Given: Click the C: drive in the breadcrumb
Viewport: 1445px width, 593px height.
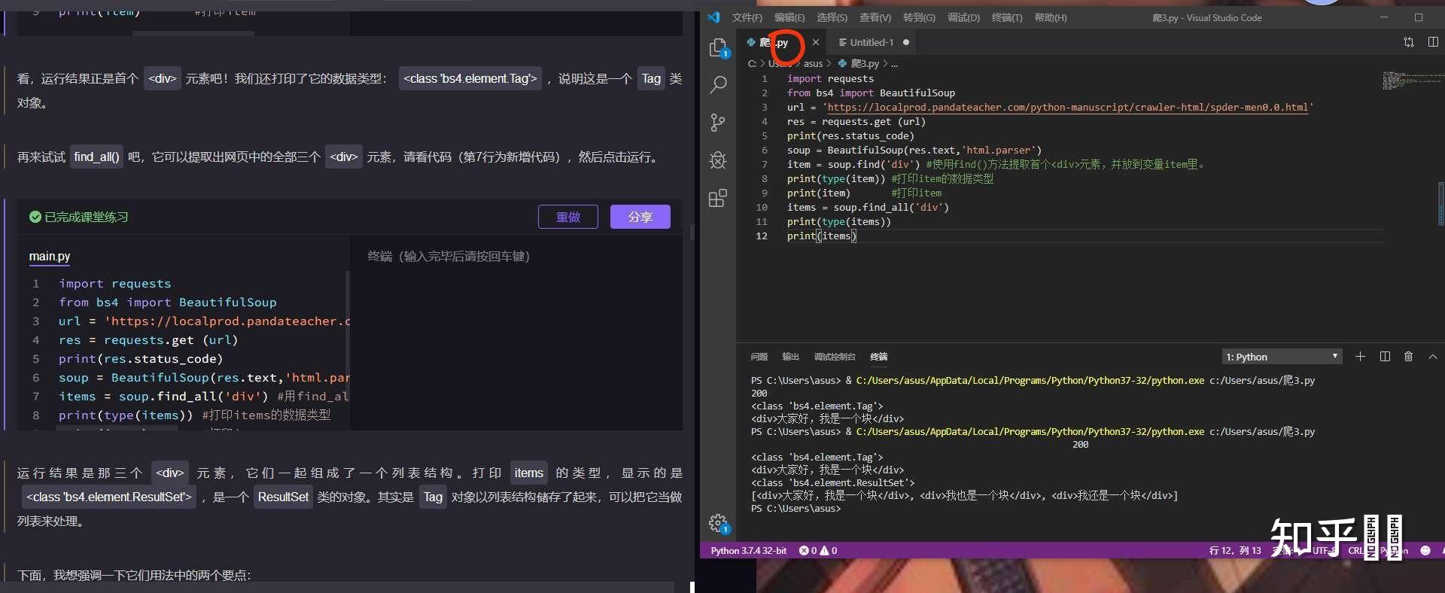Looking at the screenshot, I should tap(752, 64).
